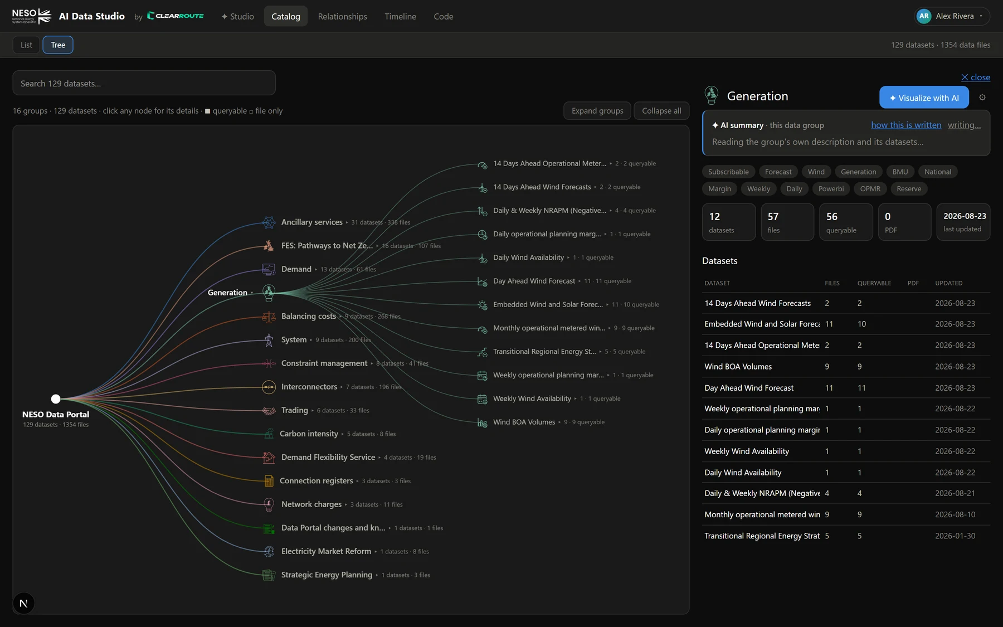The width and height of the screenshot is (1003, 627).
Task: Click the Electricity Market Reform icon
Action: click(x=269, y=552)
